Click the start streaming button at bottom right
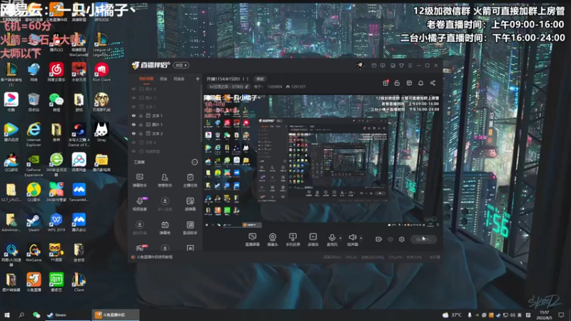The image size is (571, 321). pos(423,239)
